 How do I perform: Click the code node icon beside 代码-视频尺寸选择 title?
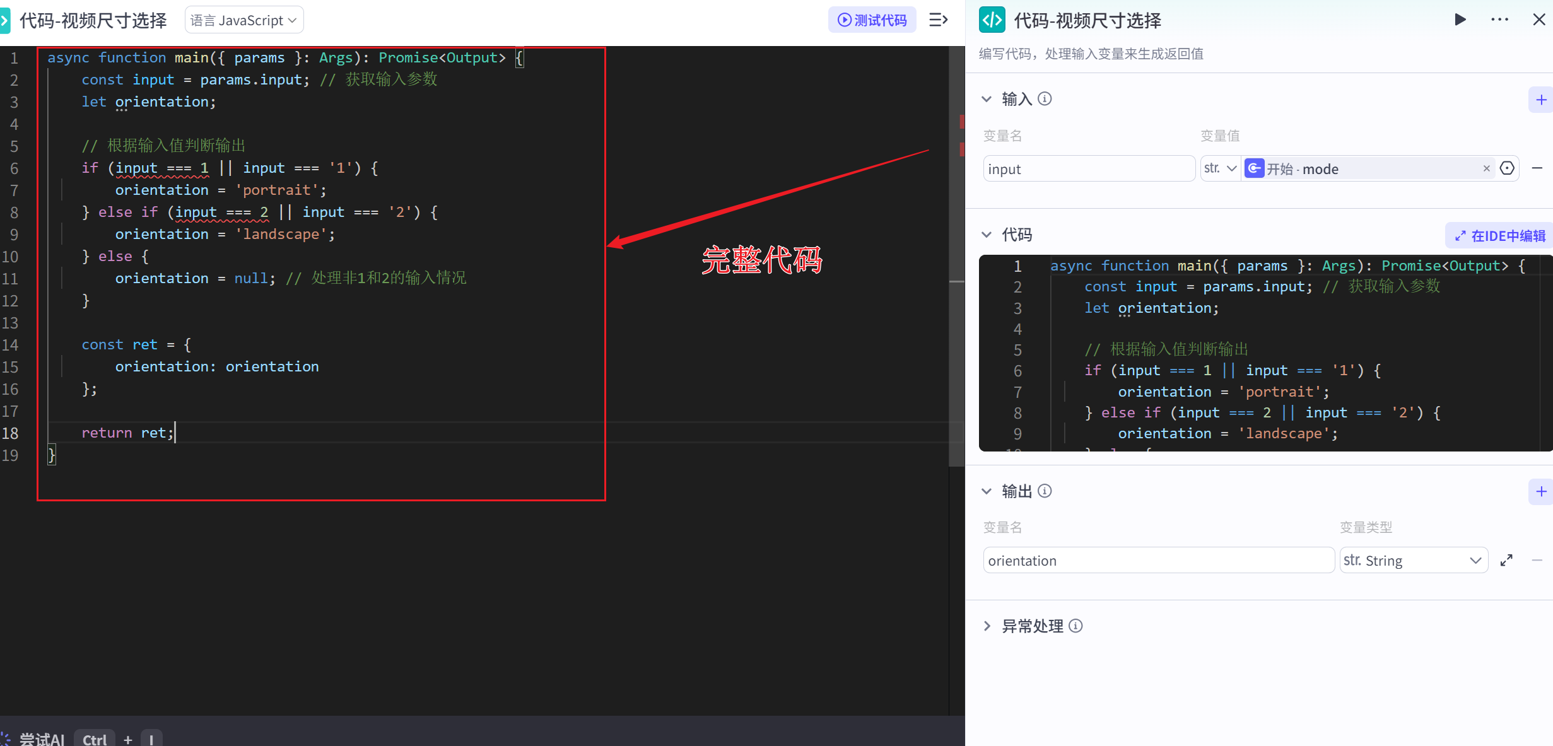[x=992, y=20]
